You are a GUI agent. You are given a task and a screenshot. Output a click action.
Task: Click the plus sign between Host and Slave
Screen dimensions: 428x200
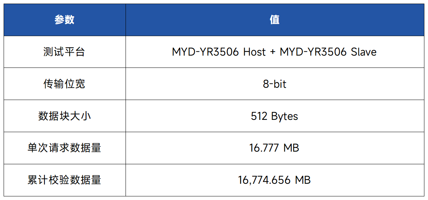(x=273, y=52)
